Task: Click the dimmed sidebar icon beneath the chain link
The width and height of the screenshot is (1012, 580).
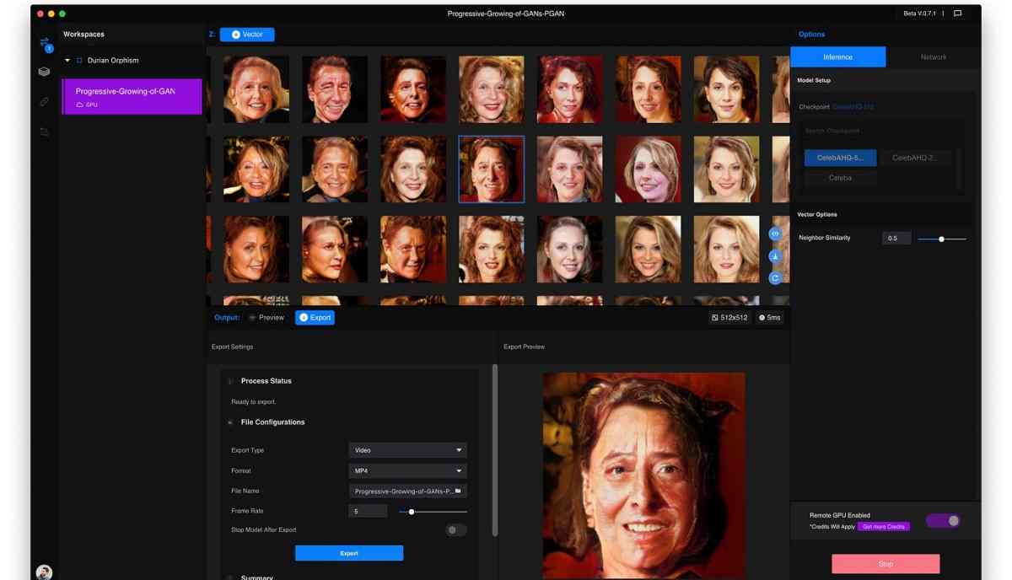Action: tap(45, 132)
